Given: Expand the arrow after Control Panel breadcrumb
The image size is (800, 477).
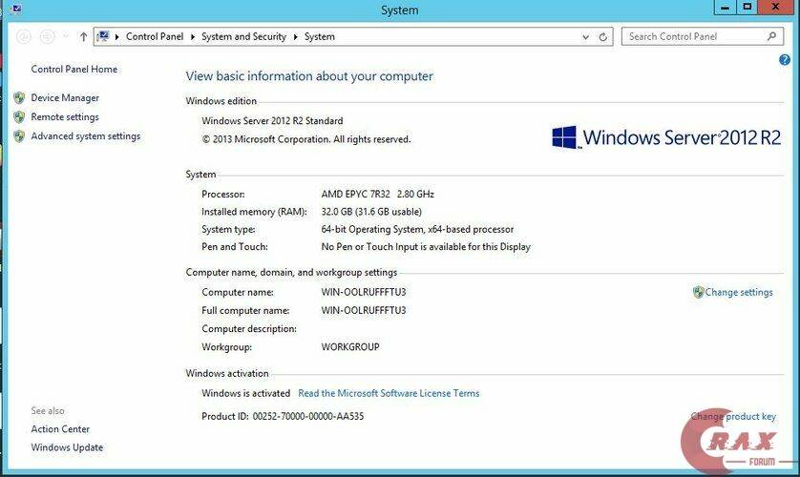Looking at the screenshot, I should point(192,36).
